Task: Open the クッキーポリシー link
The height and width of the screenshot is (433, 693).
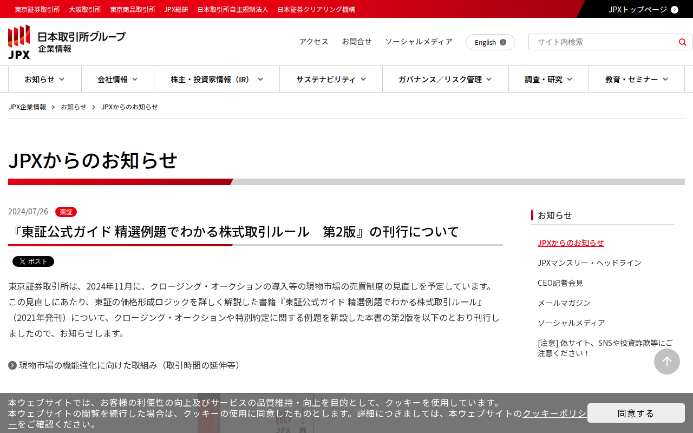Action: pyautogui.click(x=554, y=414)
